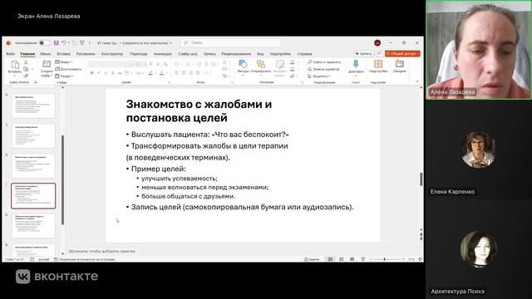Click the Поиск search field
This screenshot has height=299, width=532.
(230, 42)
